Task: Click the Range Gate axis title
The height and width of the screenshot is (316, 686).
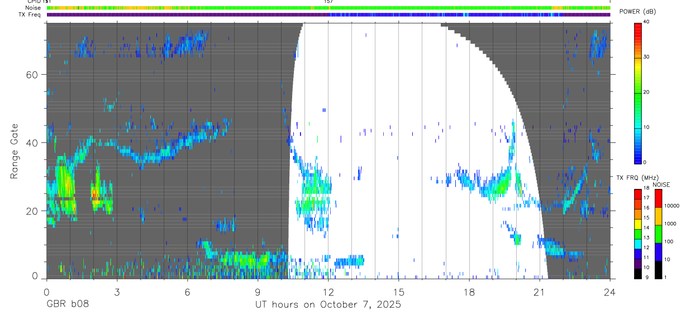Action: (x=15, y=151)
